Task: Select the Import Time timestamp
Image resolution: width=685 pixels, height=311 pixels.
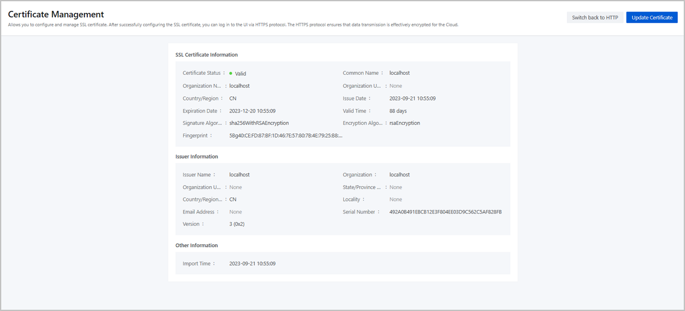Action: coord(252,264)
